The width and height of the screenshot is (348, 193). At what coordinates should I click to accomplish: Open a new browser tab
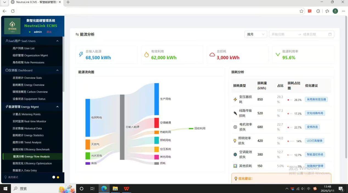tap(68, 2)
